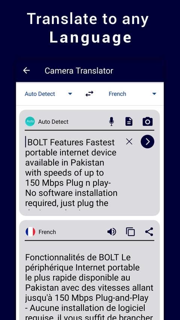Go back using the arrow icon
This screenshot has width=180, height=320.
pos(26,71)
